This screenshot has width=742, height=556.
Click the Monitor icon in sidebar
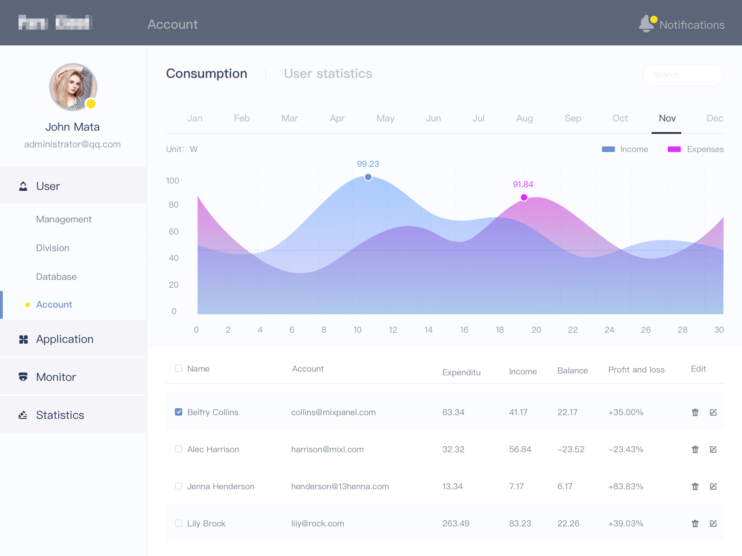point(23,377)
